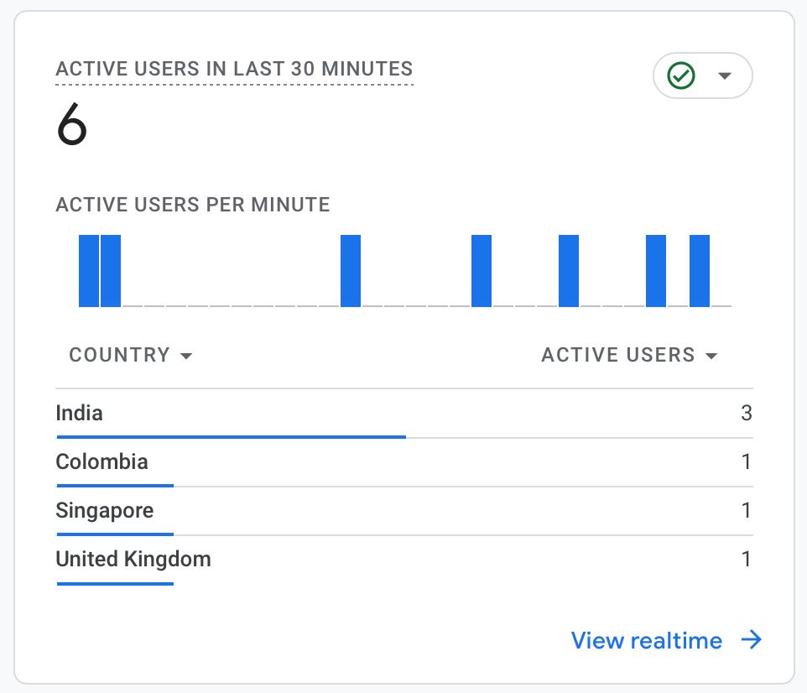807x693 pixels.
Task: Select the Colombia country row
Action: 102,461
